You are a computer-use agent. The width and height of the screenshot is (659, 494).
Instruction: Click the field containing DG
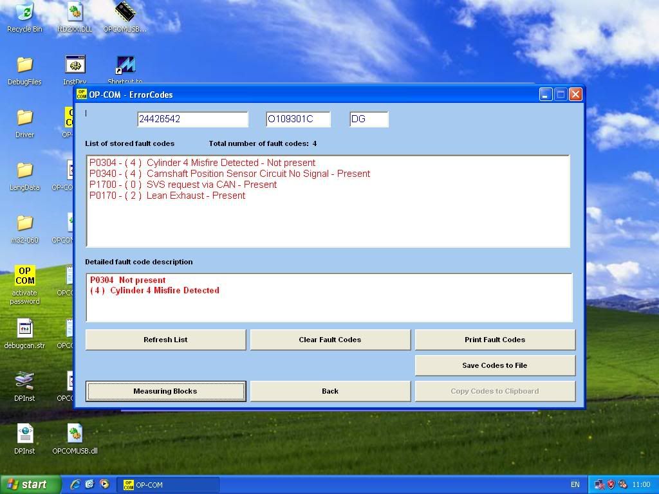point(369,119)
